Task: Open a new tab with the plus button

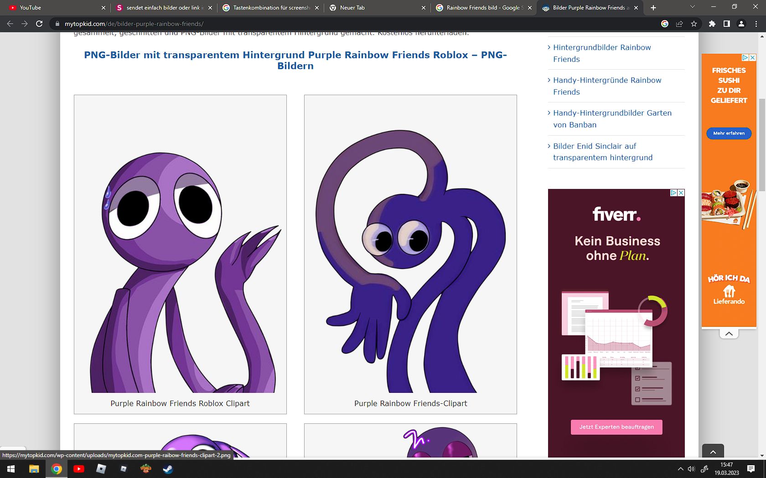Action: tap(653, 8)
